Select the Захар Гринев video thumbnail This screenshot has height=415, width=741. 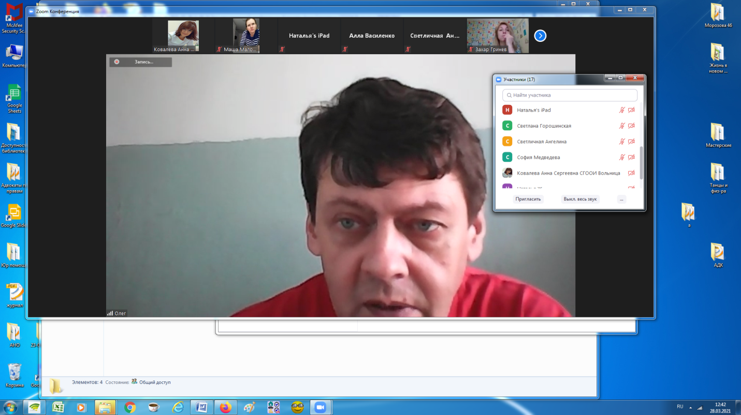click(498, 36)
